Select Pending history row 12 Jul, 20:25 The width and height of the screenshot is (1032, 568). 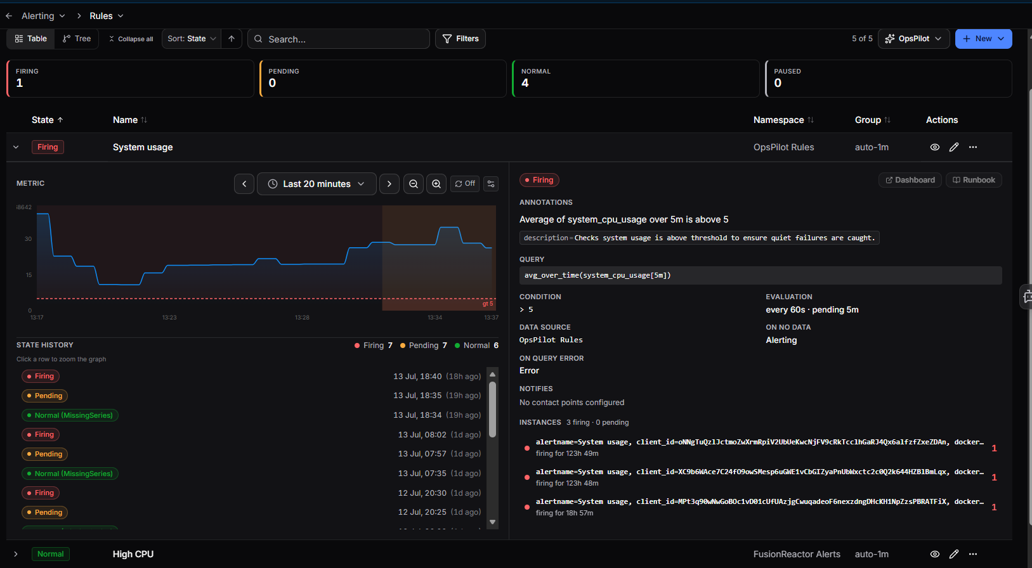click(x=251, y=512)
